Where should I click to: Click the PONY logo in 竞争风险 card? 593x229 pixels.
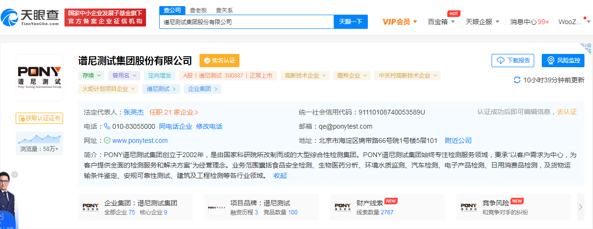point(469,208)
